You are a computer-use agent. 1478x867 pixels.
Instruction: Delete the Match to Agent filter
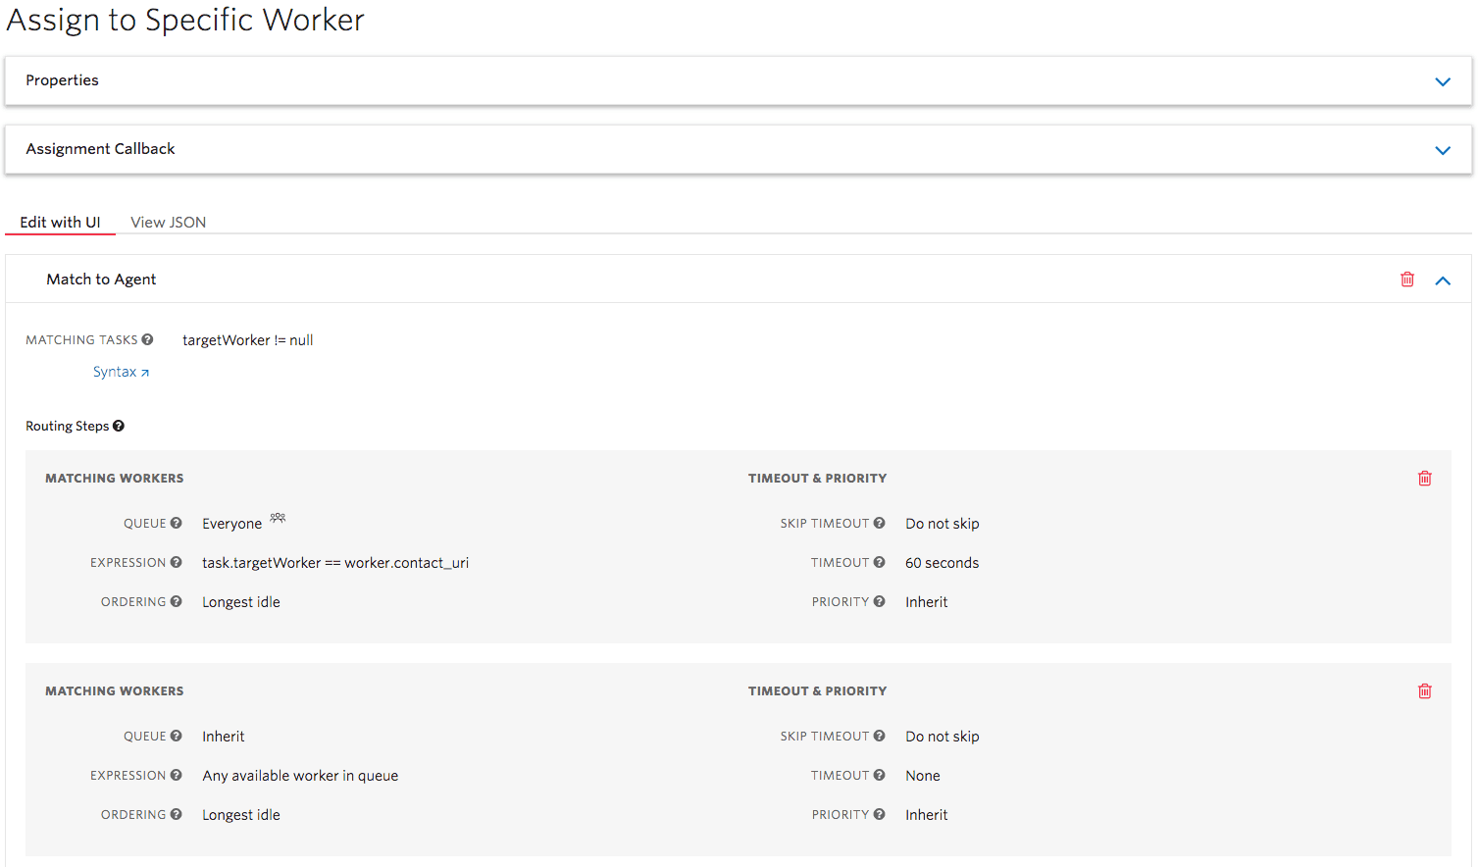pos(1406,279)
